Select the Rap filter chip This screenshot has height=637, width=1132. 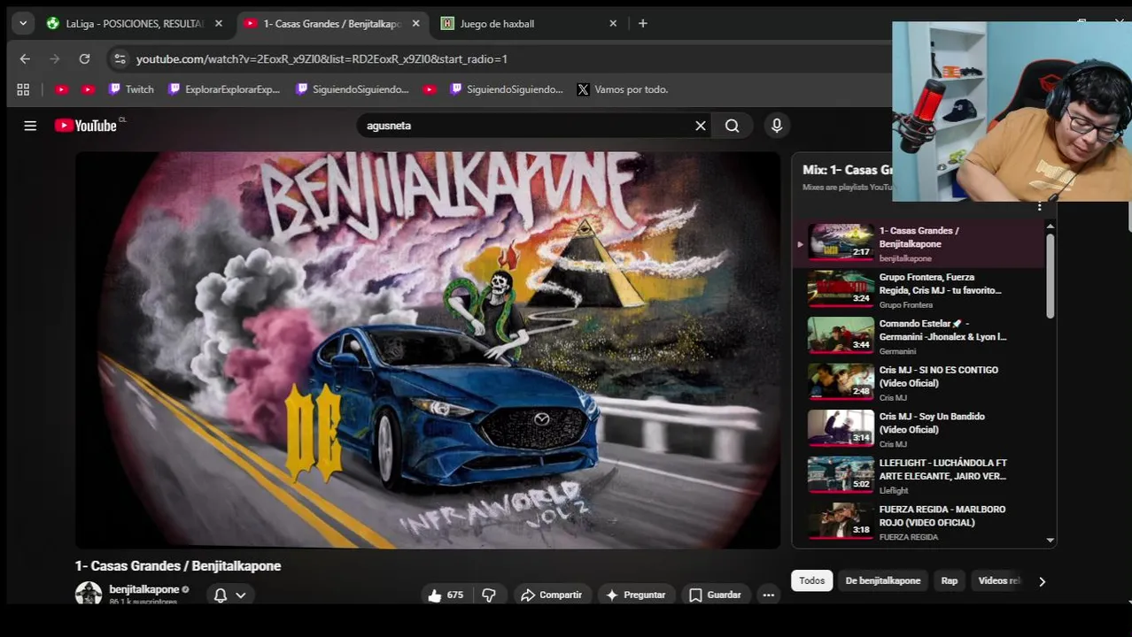pyautogui.click(x=950, y=581)
